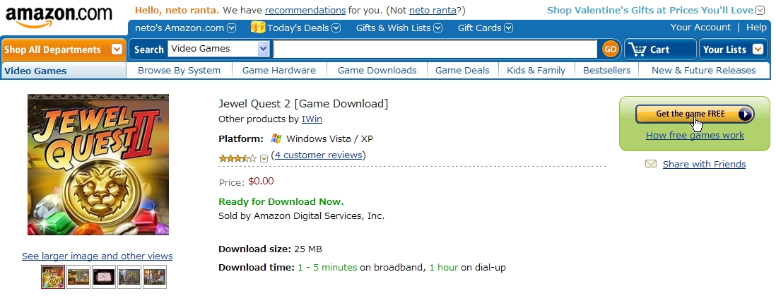
Task: Open the Game Downloads tab
Action: click(x=377, y=70)
